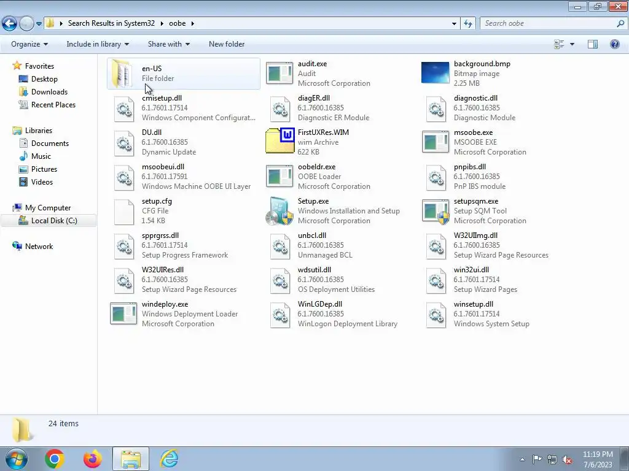Open the Windows Start menu

tap(16, 459)
